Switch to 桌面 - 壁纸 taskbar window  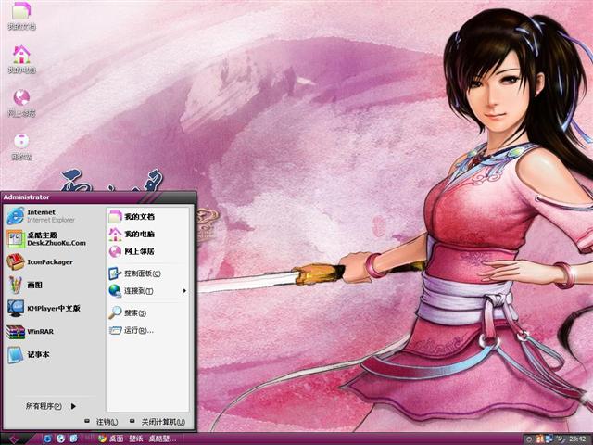point(137,439)
